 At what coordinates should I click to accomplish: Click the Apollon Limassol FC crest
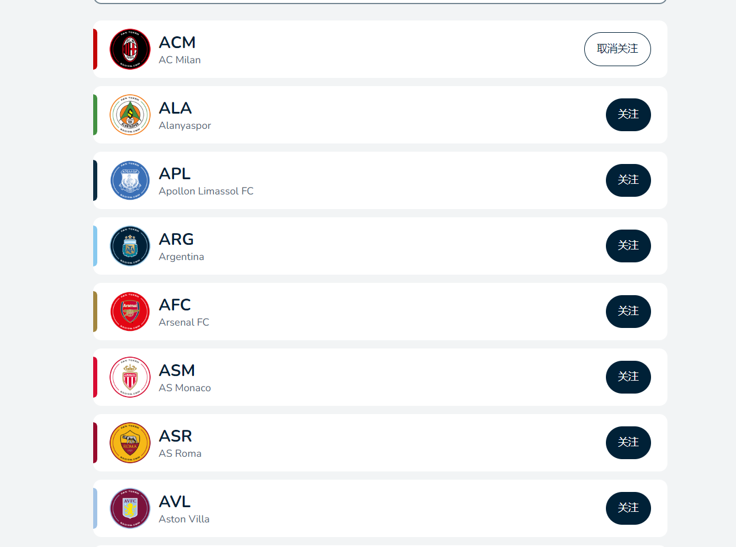click(130, 180)
